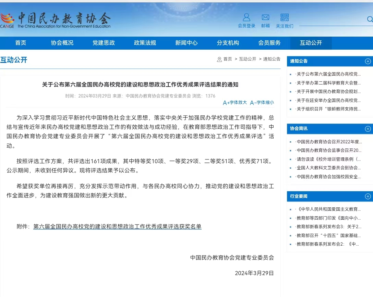
Task: Decrease font size with A-字体缩小
Action: pyautogui.click(x=262, y=103)
